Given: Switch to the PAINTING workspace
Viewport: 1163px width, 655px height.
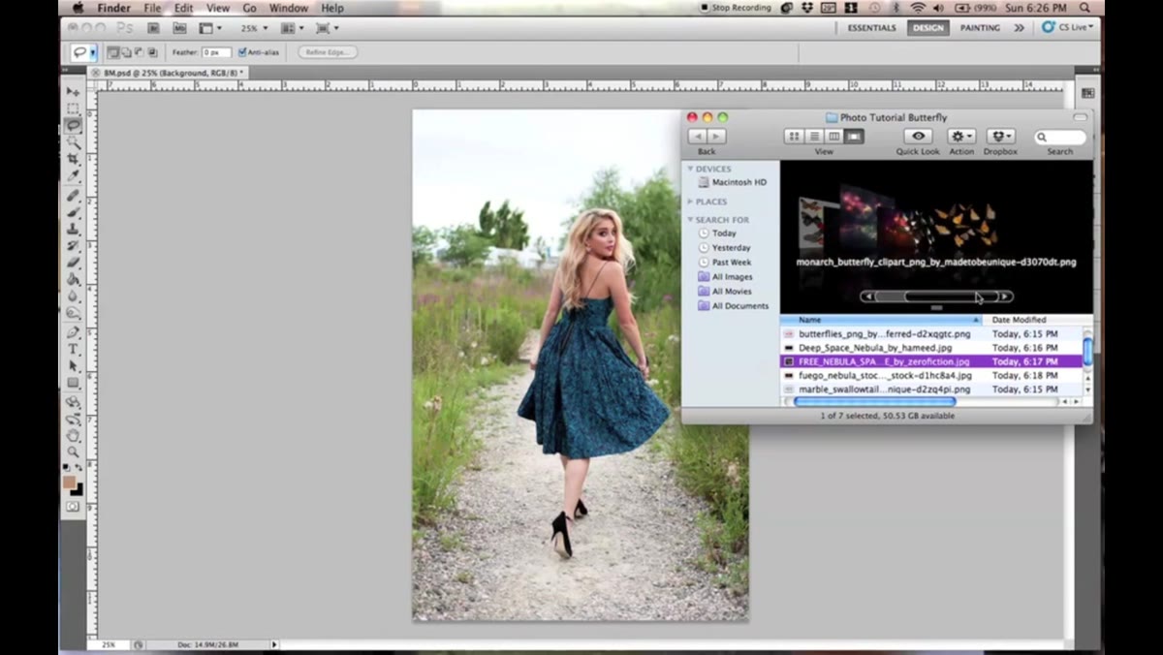Looking at the screenshot, I should coord(980,28).
